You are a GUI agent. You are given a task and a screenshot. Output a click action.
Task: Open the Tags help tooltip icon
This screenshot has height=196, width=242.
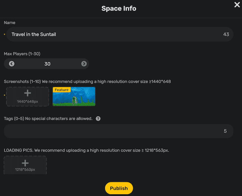tap(98, 119)
